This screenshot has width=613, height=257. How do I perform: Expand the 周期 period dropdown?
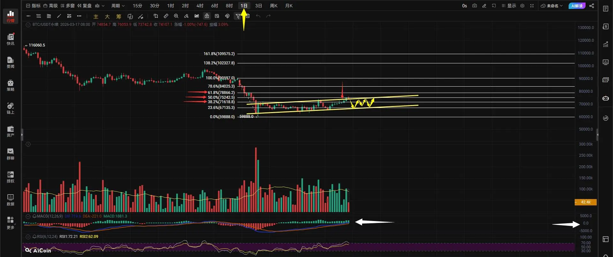(x=118, y=6)
